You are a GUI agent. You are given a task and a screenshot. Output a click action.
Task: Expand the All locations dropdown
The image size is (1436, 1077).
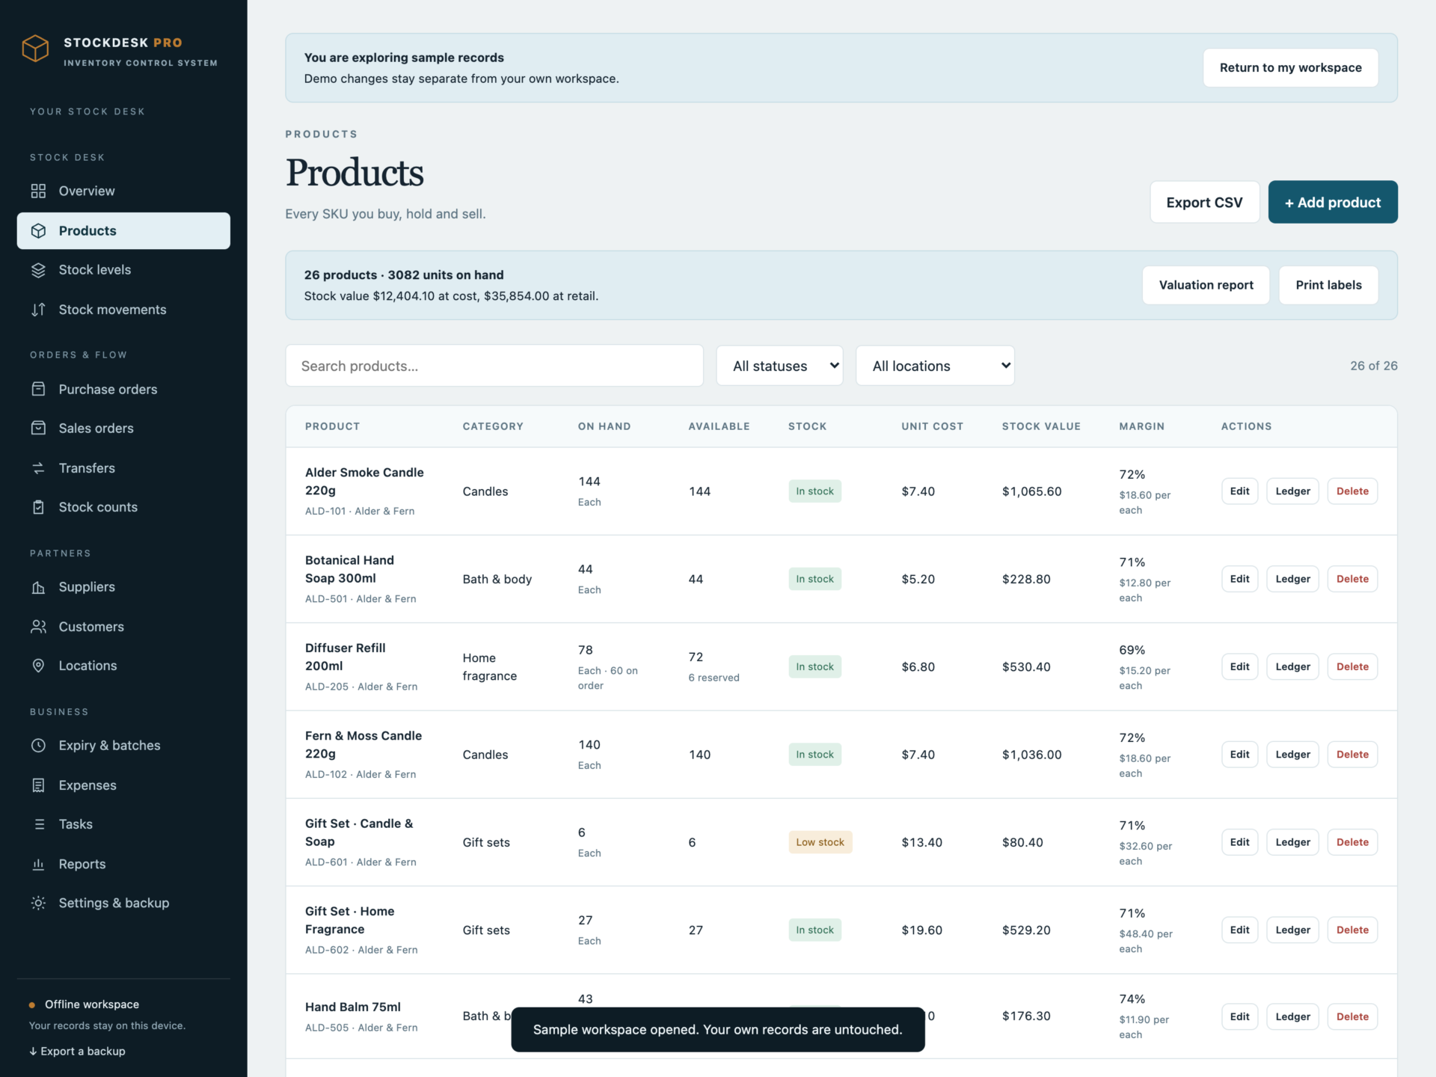pyautogui.click(x=935, y=366)
